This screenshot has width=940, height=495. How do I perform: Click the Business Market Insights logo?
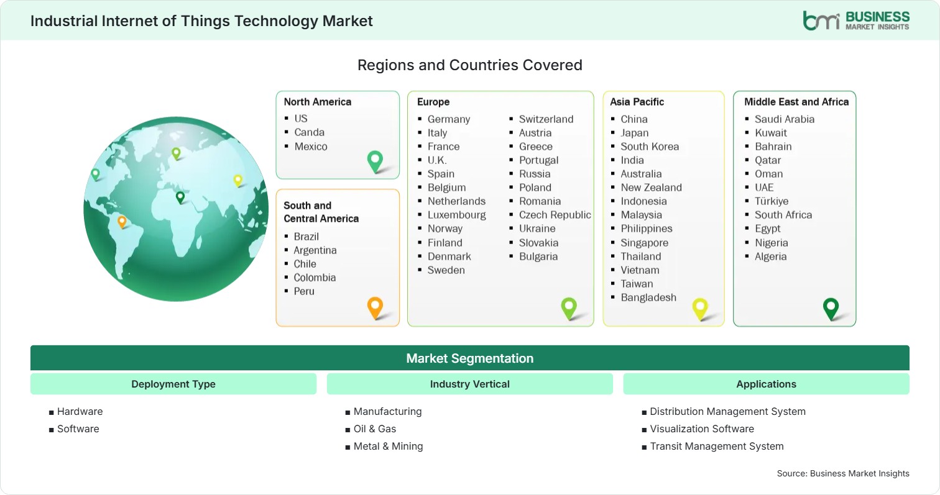click(x=855, y=20)
